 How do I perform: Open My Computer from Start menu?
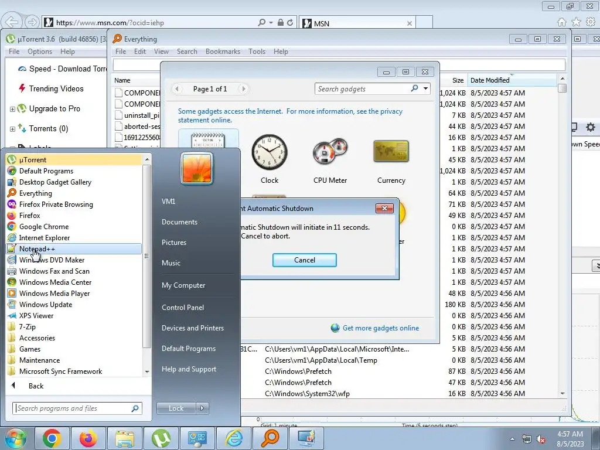click(x=183, y=285)
